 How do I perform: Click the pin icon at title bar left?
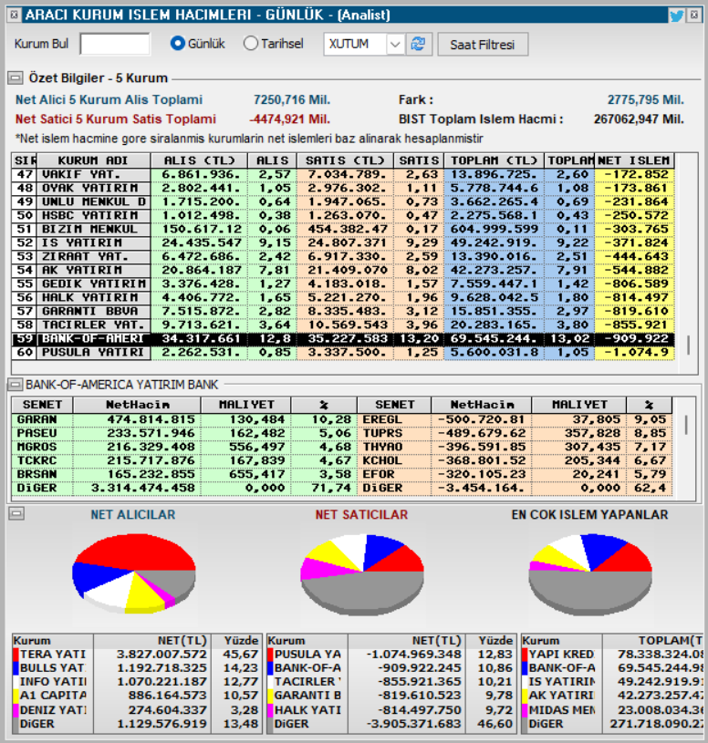(15, 15)
